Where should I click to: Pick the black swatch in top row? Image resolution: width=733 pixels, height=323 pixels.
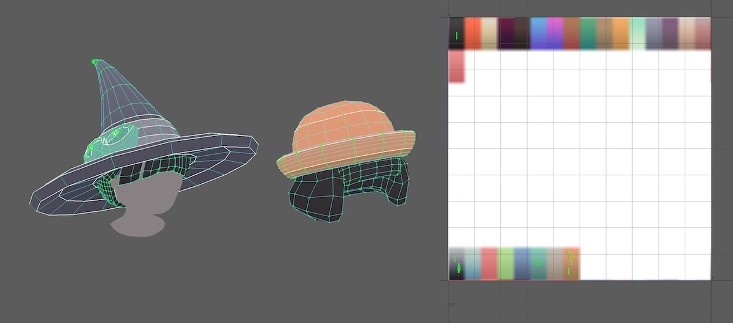point(456,33)
